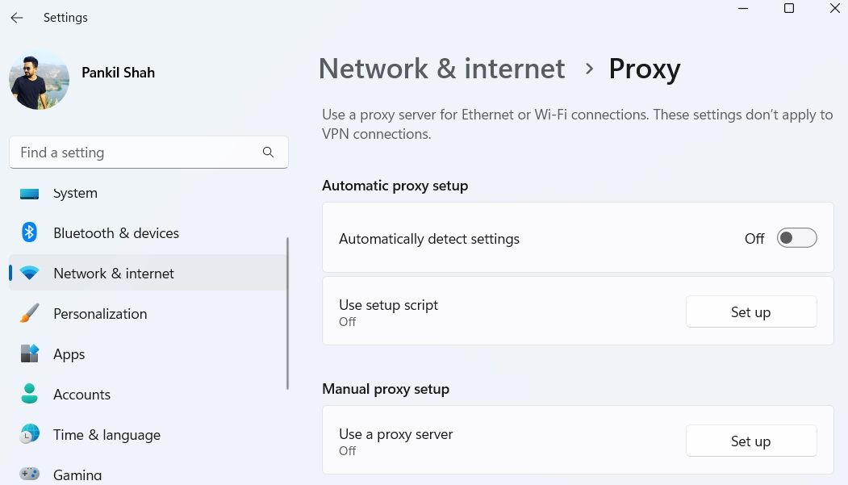Open System via its sidebar icon

point(30,194)
